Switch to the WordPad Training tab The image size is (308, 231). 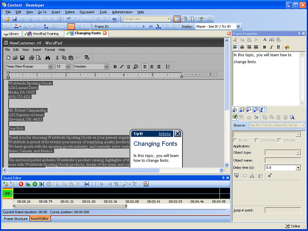pos(43,34)
